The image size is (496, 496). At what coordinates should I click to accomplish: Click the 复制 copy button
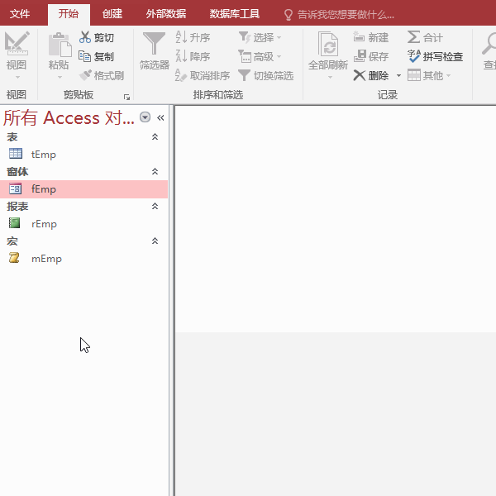coord(96,56)
